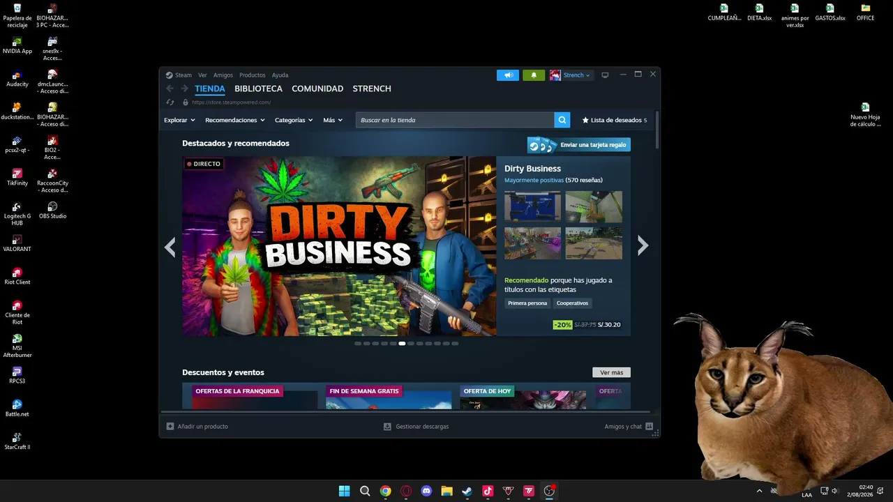Go forward with Steam's forward arrow
Screen dimensions: 893x502
184,89
